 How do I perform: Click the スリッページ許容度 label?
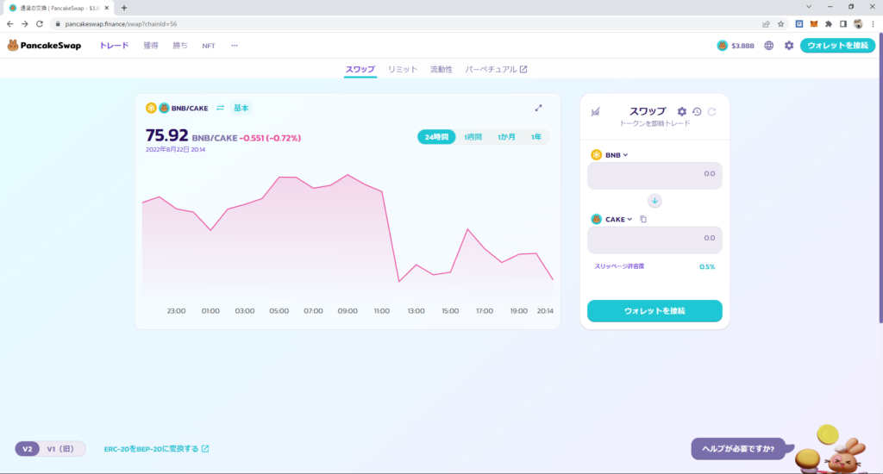pos(619,266)
